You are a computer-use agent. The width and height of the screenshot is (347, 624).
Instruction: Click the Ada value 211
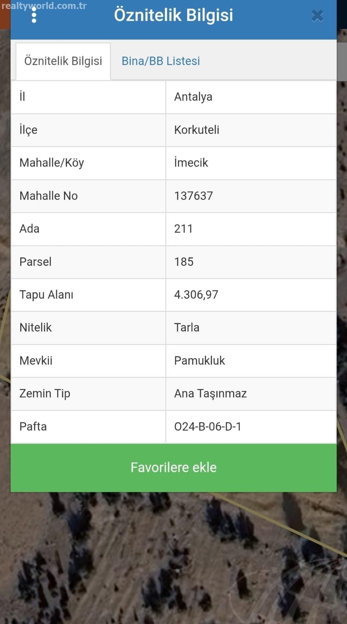[x=183, y=229]
